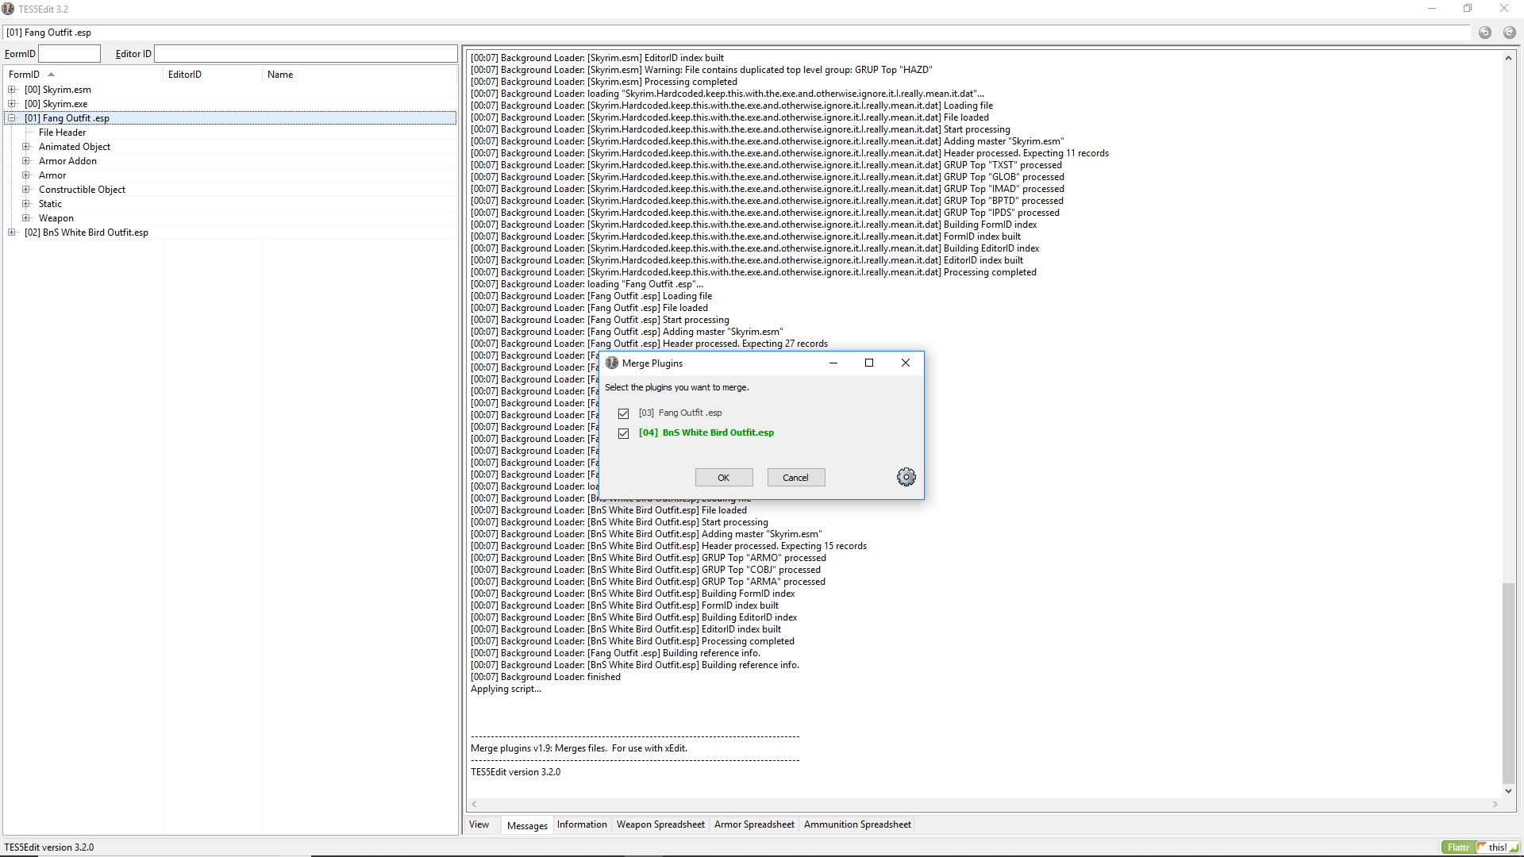Click the TES5Edit application icon in title bar
Screen dimensions: 1524x857
[8, 9]
